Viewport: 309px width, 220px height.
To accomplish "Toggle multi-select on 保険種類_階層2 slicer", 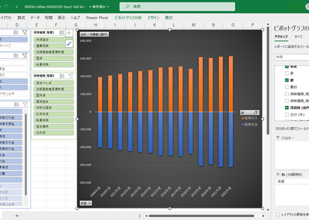I will 62,76.
